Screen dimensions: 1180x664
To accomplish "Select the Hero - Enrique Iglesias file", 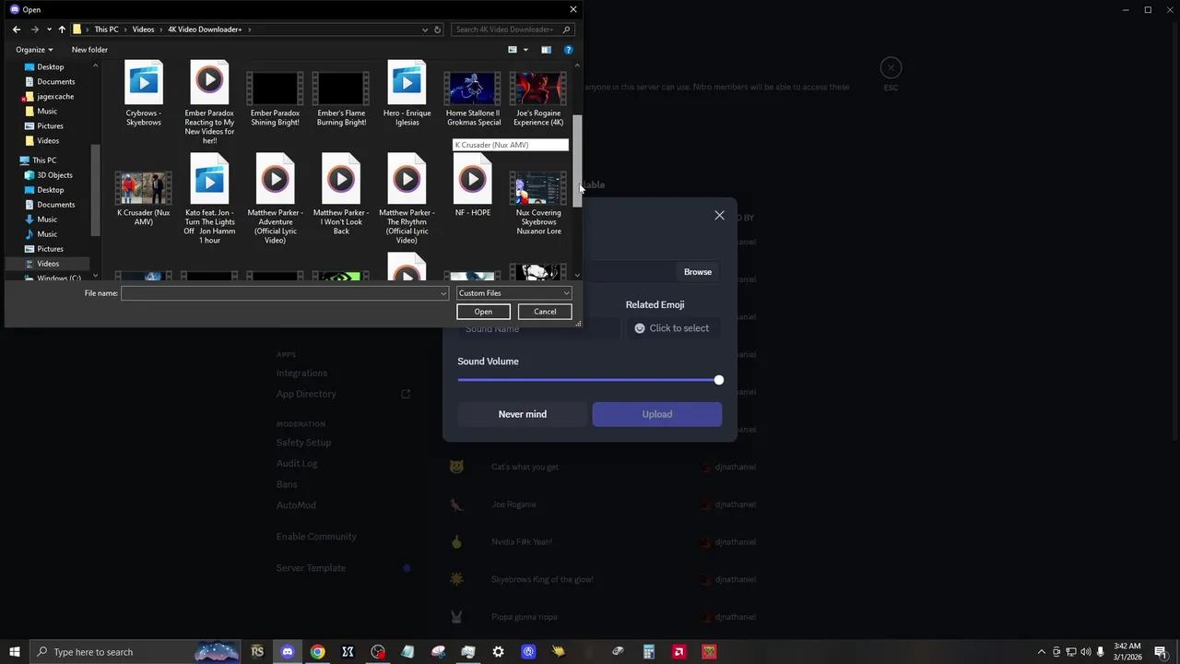I will [407, 94].
